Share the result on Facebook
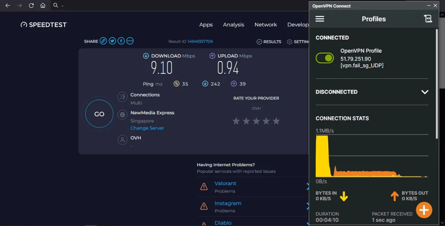 pyautogui.click(x=121, y=41)
